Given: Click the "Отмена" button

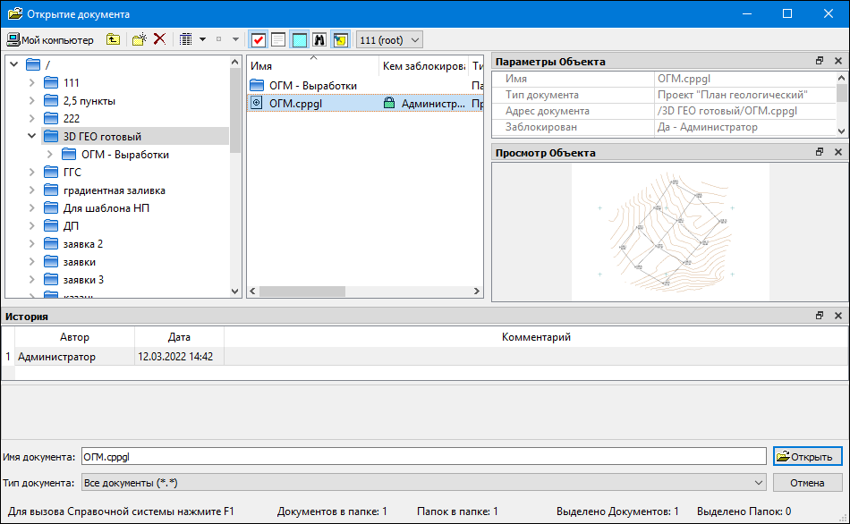Looking at the screenshot, I should [x=808, y=482].
